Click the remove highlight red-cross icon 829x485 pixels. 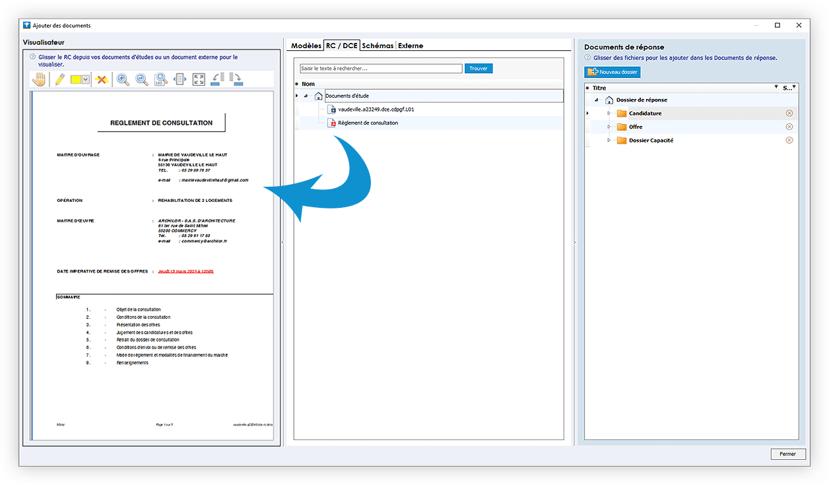[101, 79]
